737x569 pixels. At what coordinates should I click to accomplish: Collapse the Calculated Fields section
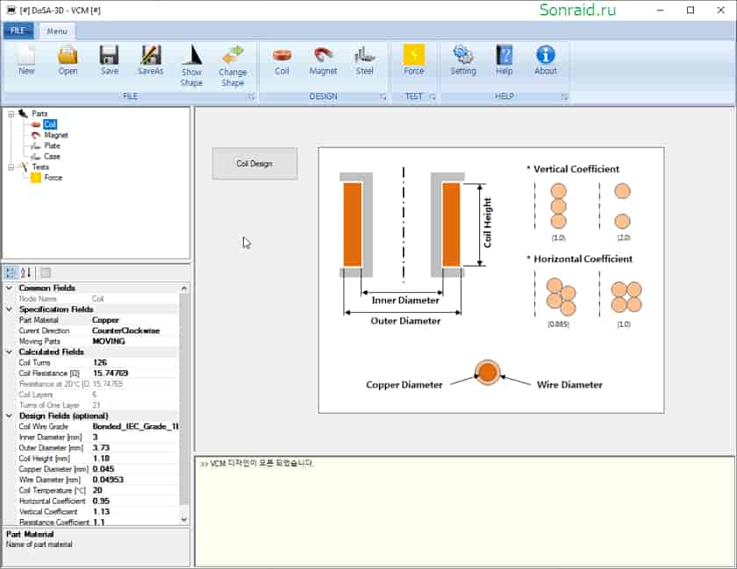coord(9,352)
